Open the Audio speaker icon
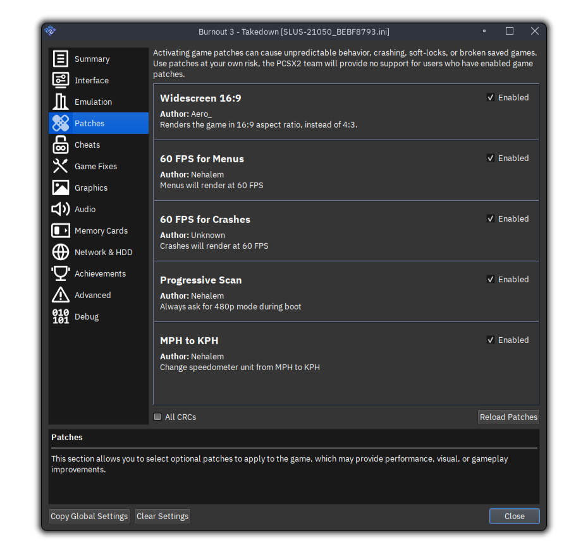 pos(60,209)
